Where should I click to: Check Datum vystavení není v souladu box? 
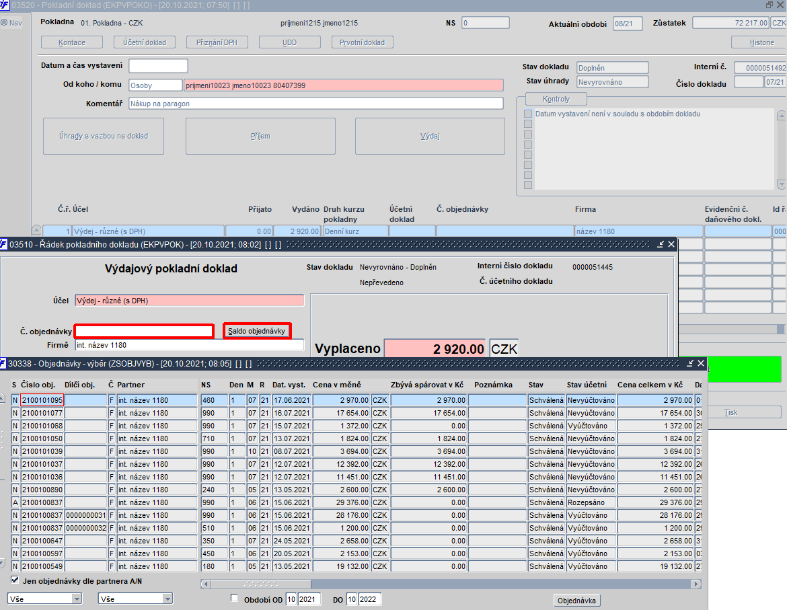pos(528,114)
